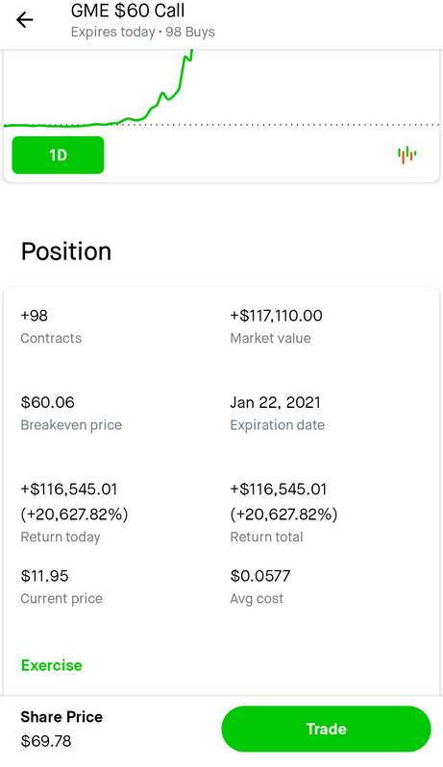Image resolution: width=443 pixels, height=767 pixels.
Task: Tap the back arrow icon
Action: 24,20
